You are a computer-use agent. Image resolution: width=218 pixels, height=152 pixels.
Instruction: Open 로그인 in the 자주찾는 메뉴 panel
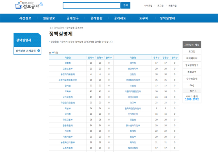(x=192, y=51)
